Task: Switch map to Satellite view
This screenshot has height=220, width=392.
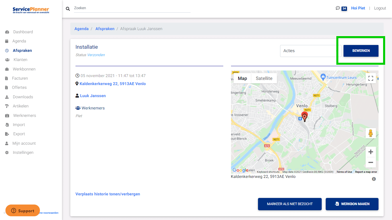Action: pyautogui.click(x=264, y=78)
